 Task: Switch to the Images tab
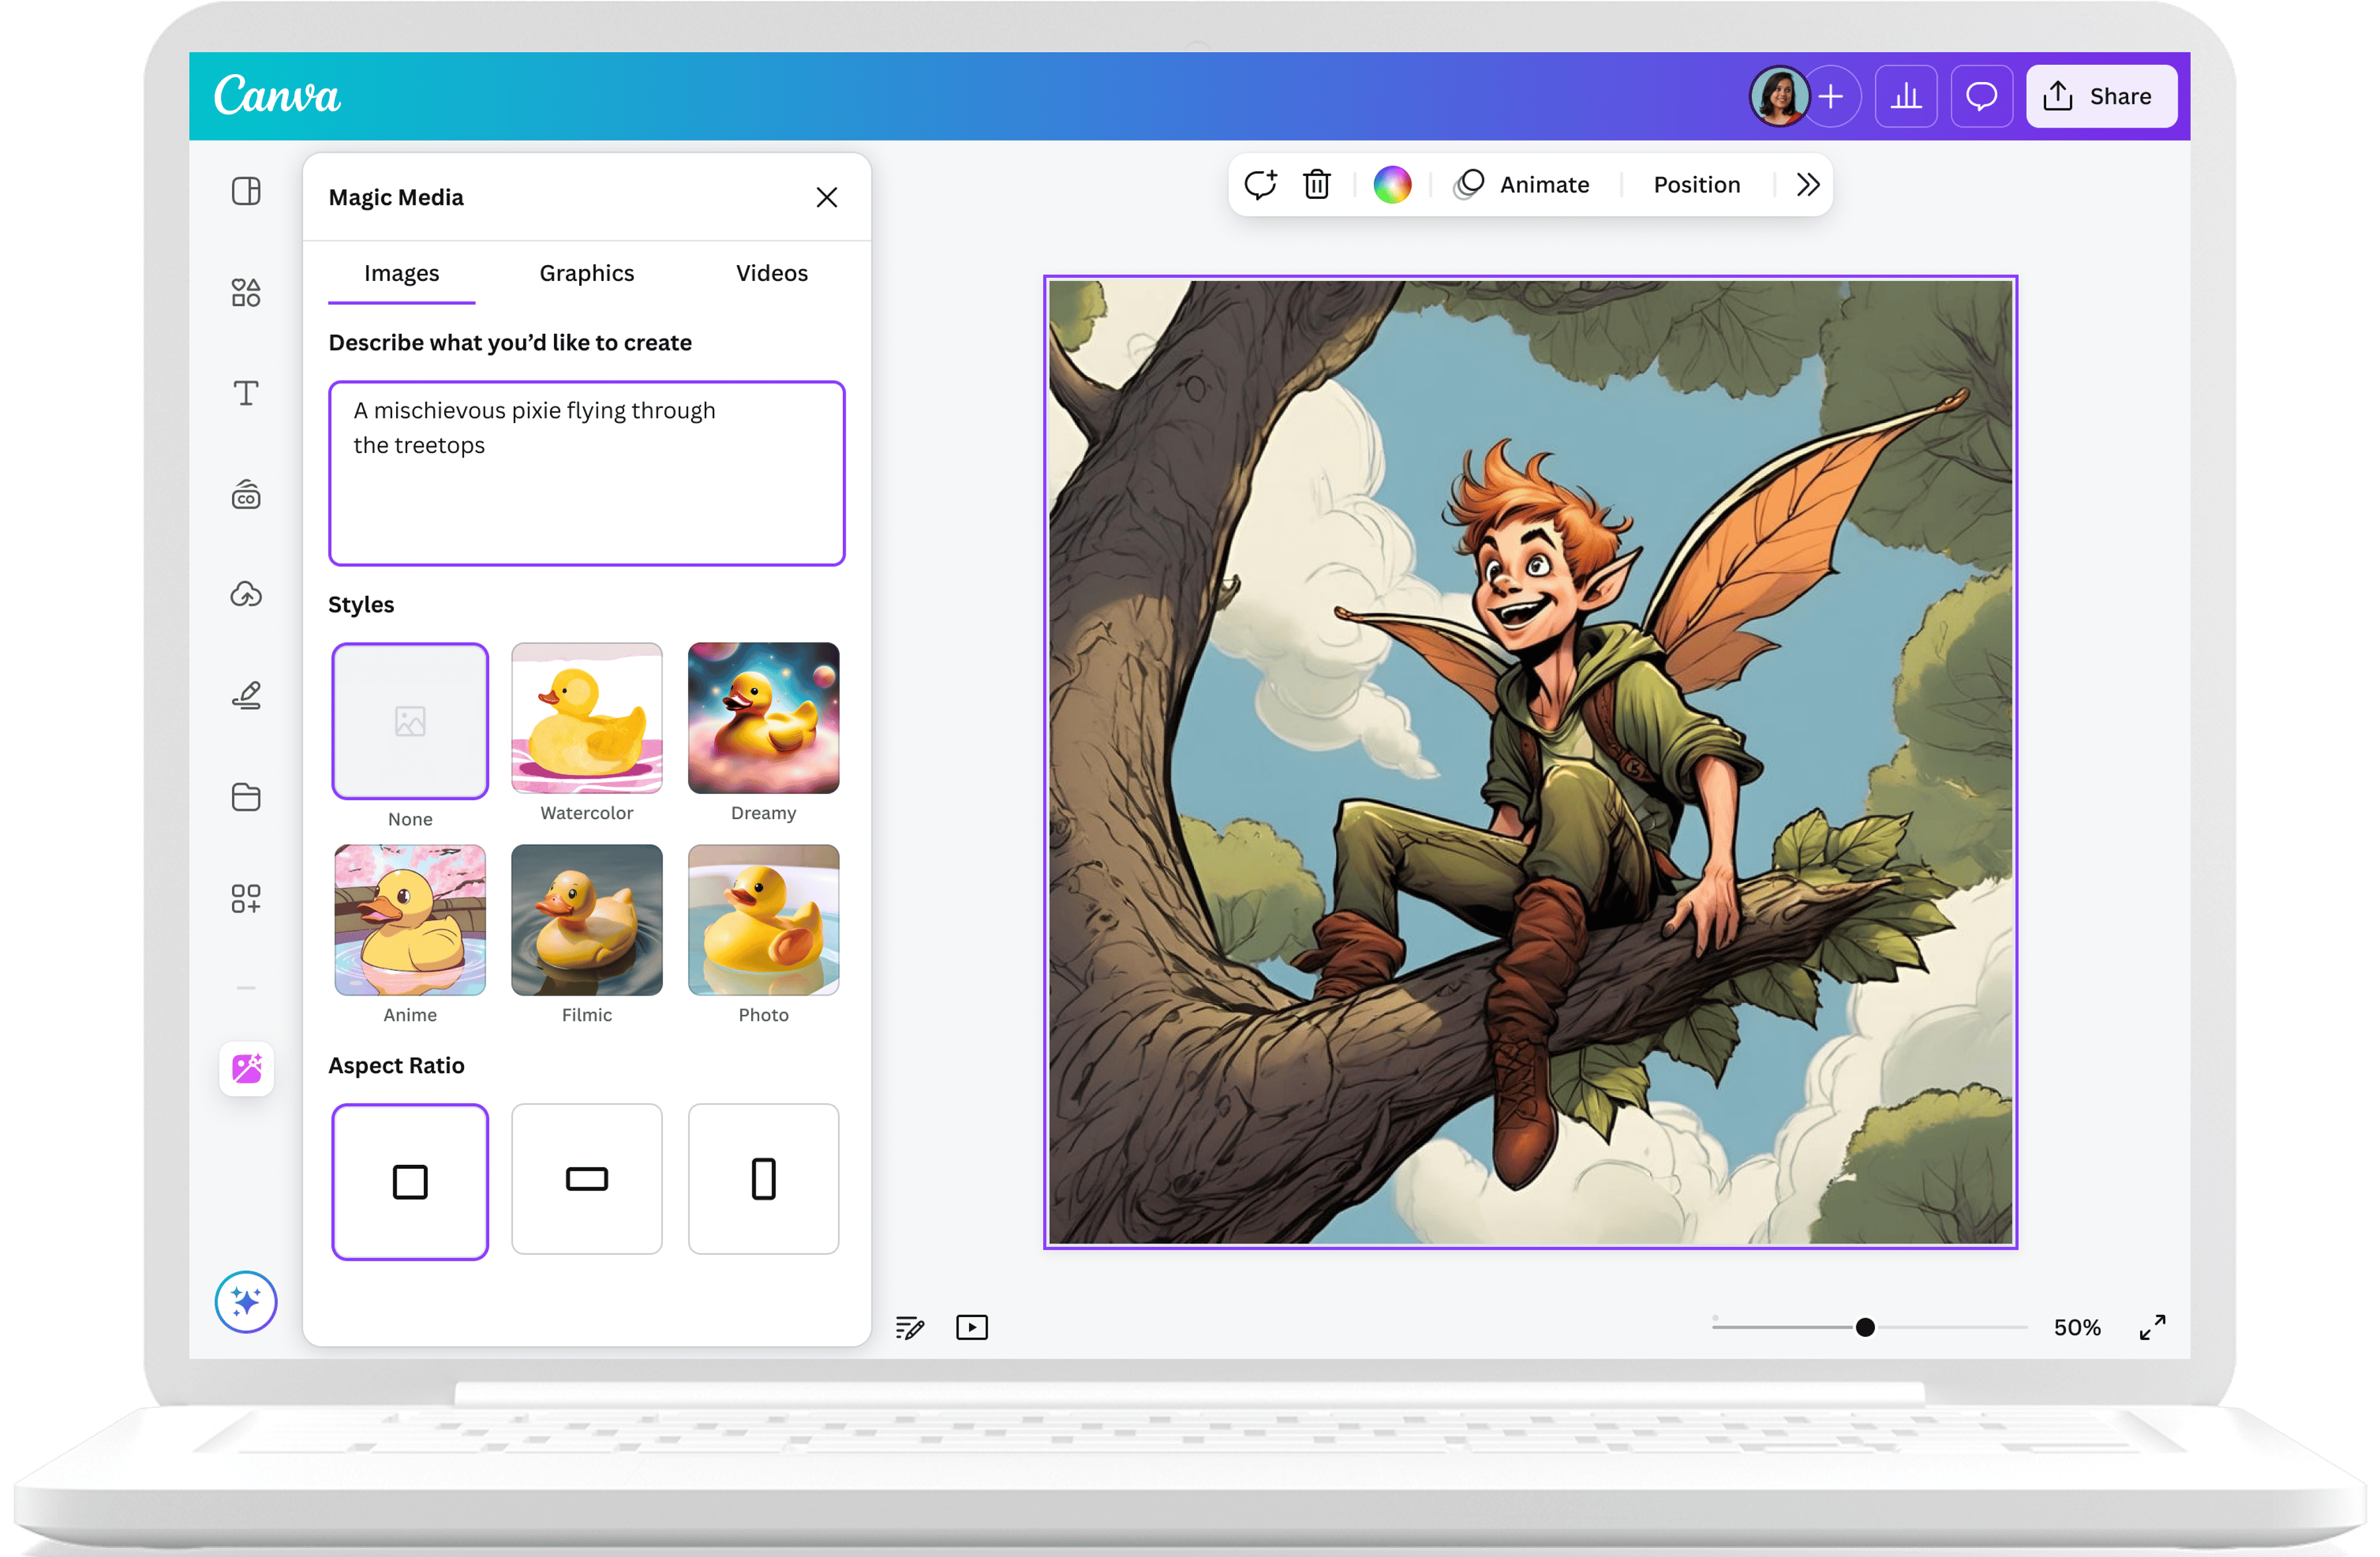tap(402, 273)
